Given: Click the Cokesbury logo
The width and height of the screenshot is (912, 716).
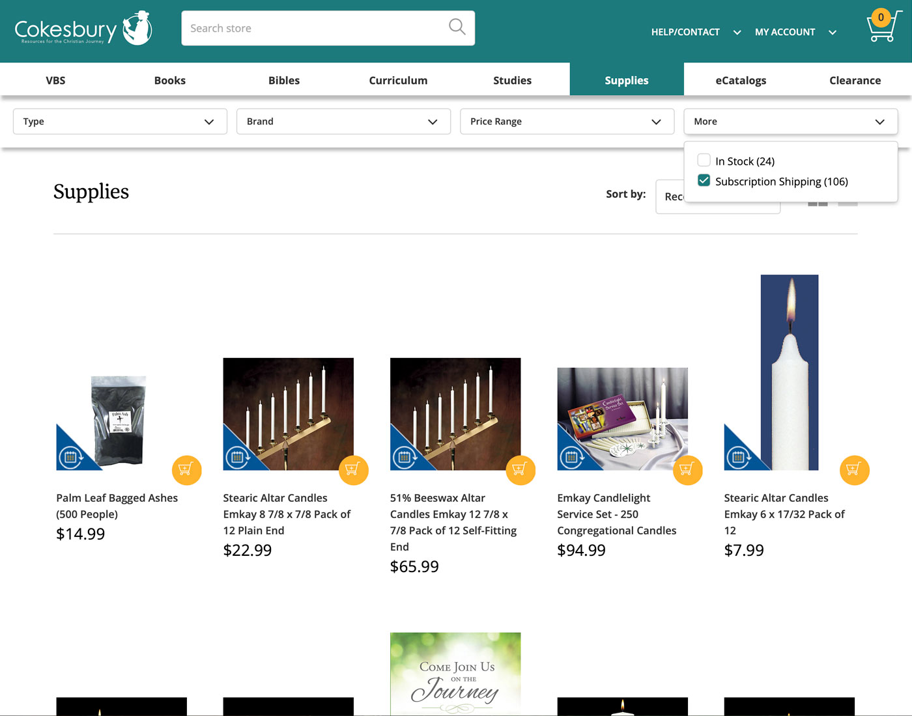Looking at the screenshot, I should pos(83,29).
